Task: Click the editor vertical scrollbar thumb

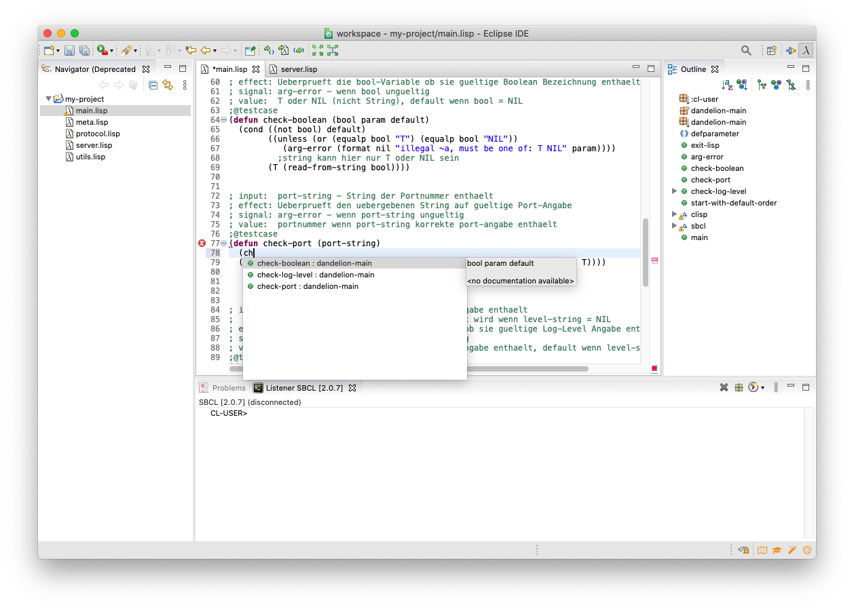Action: click(x=646, y=251)
